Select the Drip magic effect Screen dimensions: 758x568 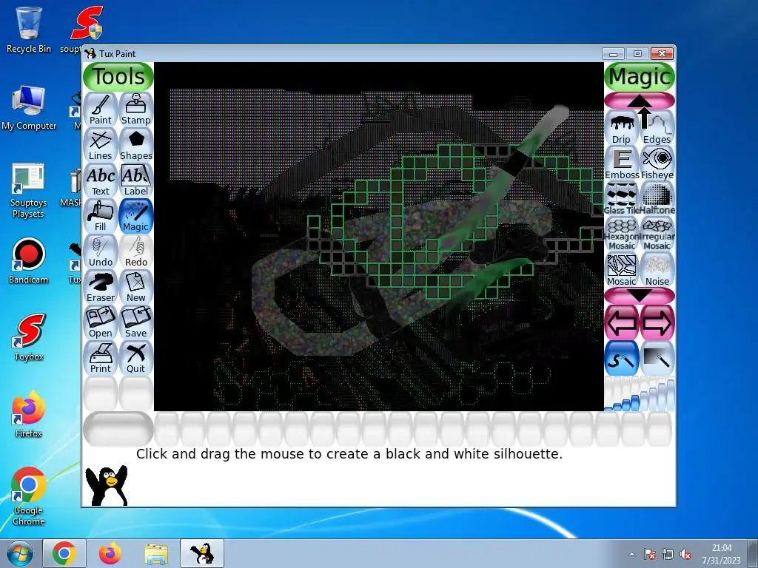(621, 128)
